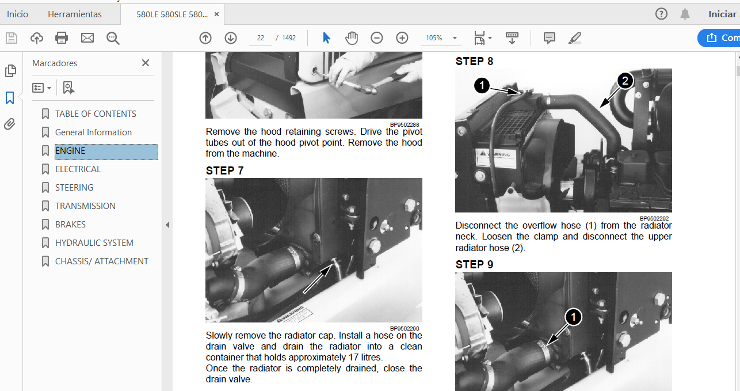Upload file to cloud icon

pos(37,38)
